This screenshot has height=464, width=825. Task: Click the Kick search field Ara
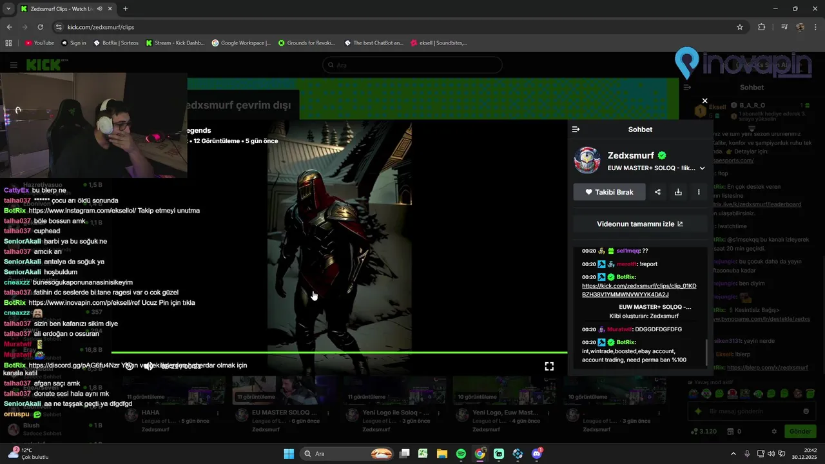click(x=412, y=65)
